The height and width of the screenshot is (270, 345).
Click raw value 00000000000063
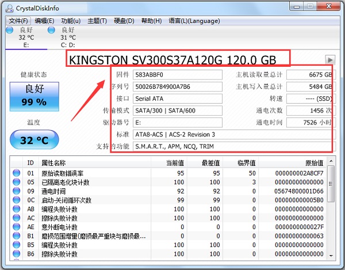point(299,236)
